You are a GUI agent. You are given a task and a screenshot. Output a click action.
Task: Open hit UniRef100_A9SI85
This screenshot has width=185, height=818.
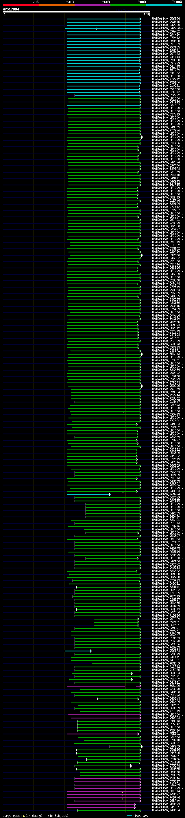(x=166, y=47)
